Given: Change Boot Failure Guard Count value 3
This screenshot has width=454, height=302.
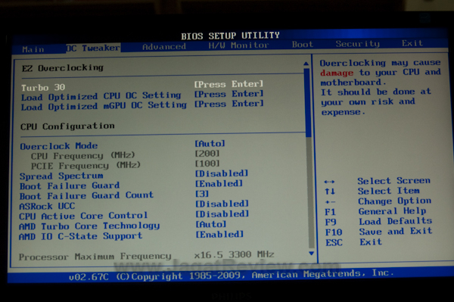Looking at the screenshot, I should (x=202, y=194).
